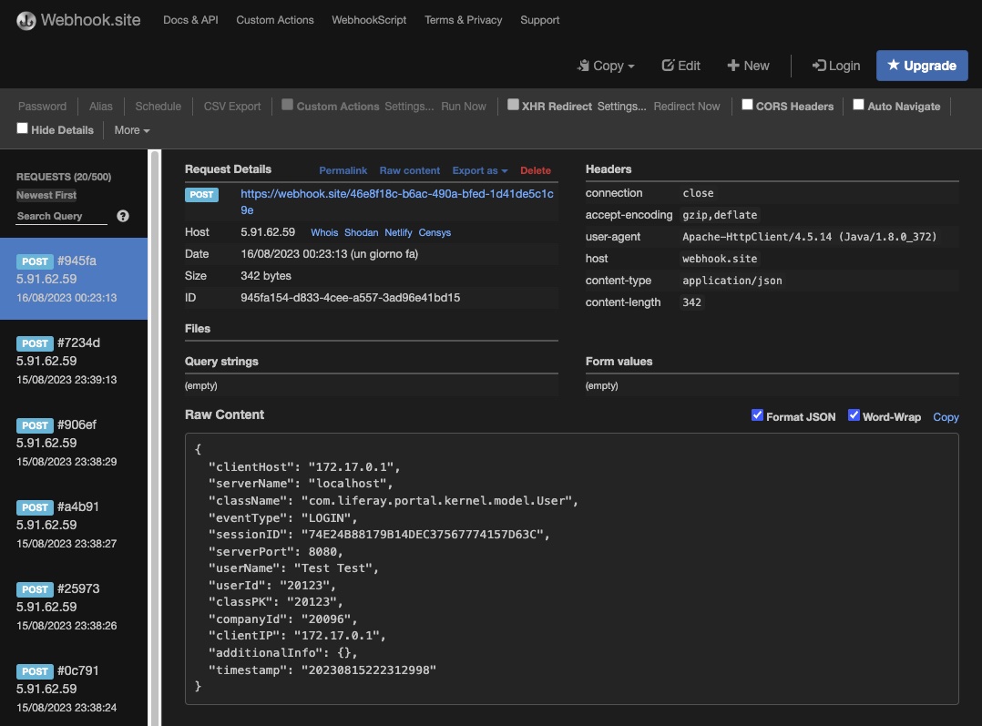Click CSV Export
This screenshot has width=982, height=726.
(232, 107)
